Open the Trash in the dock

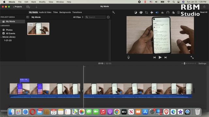click(197, 112)
